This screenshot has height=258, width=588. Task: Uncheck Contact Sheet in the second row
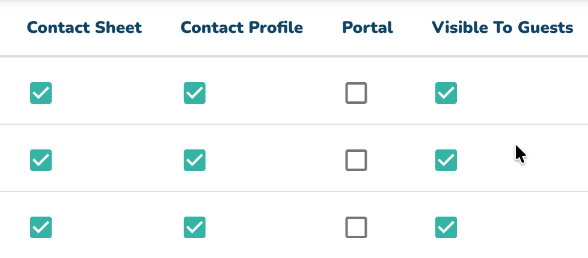coord(41,160)
